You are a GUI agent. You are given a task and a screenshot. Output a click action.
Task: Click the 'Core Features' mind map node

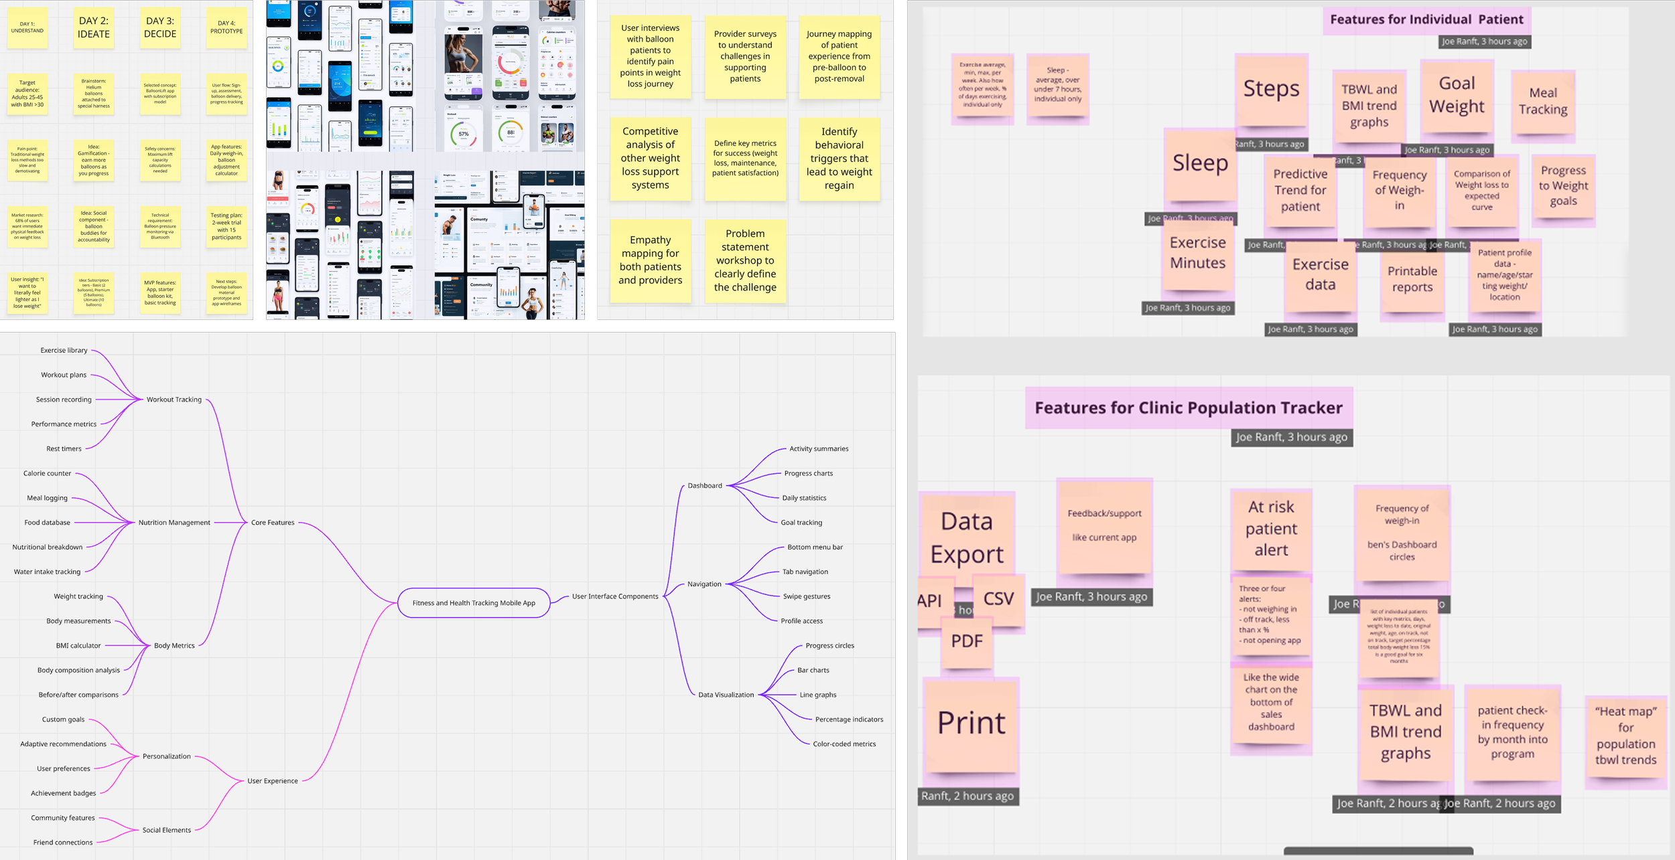pos(273,523)
